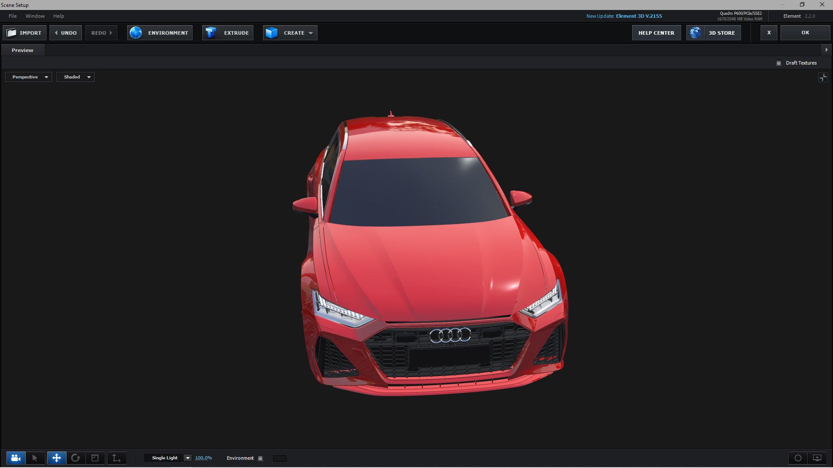Restore the window size button
Viewport: 833px width, 468px height.
click(802, 5)
